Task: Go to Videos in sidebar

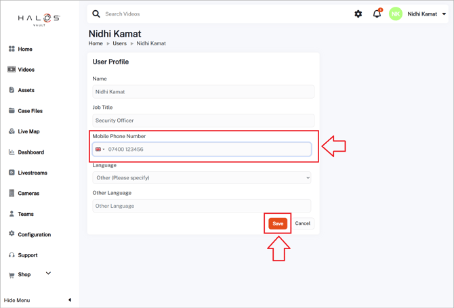Action: click(26, 70)
